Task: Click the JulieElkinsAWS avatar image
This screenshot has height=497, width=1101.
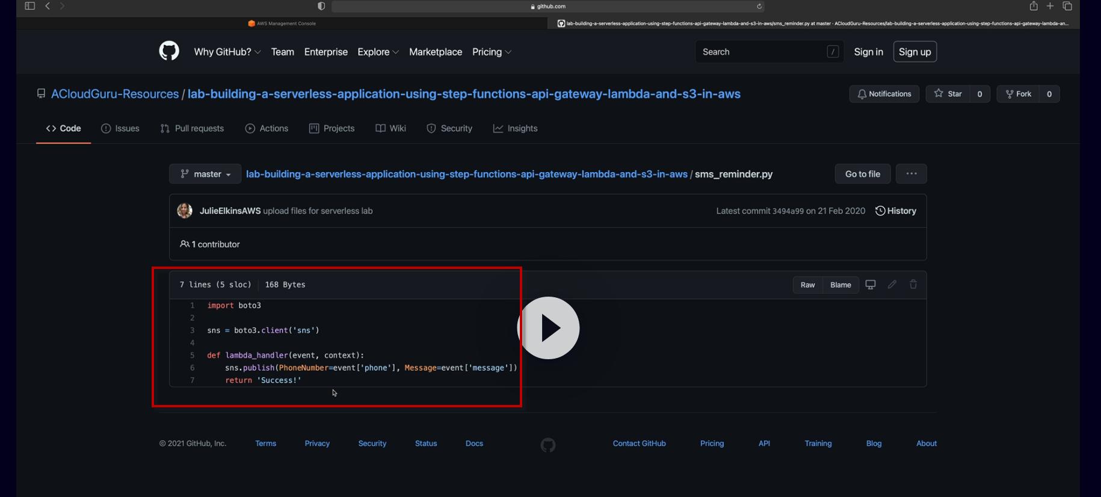Action: point(185,211)
